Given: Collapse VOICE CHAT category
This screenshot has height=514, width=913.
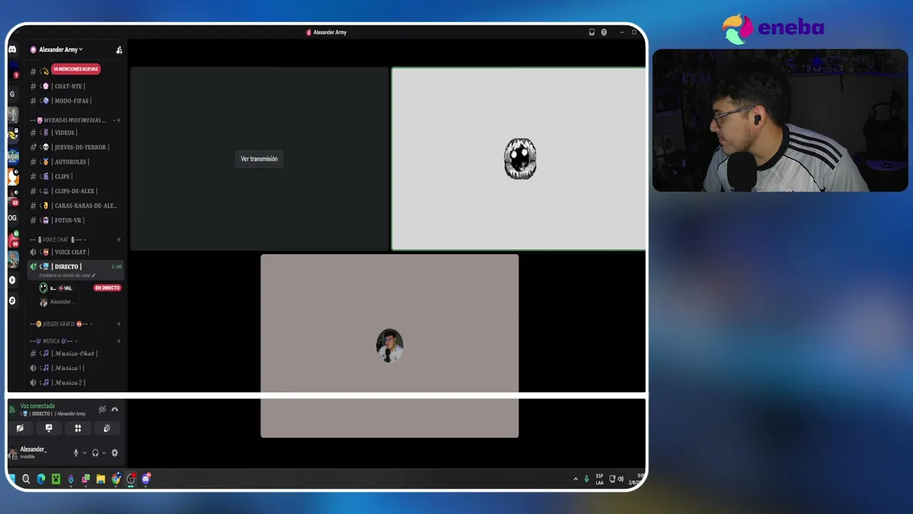Looking at the screenshot, I should (58, 240).
